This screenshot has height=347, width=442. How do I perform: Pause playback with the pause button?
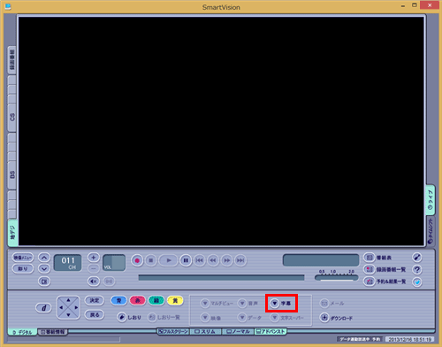point(186,260)
